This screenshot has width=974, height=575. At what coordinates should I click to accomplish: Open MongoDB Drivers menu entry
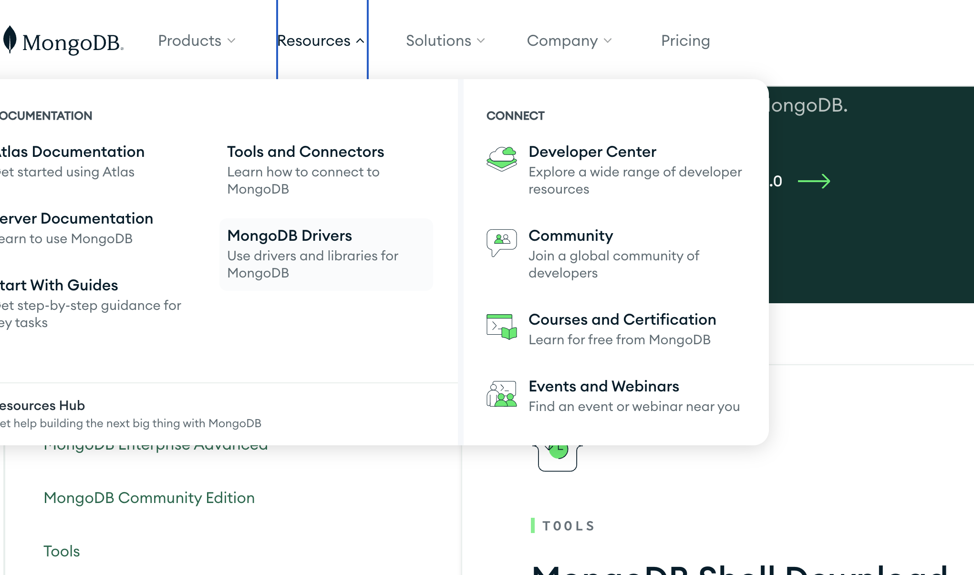click(289, 236)
